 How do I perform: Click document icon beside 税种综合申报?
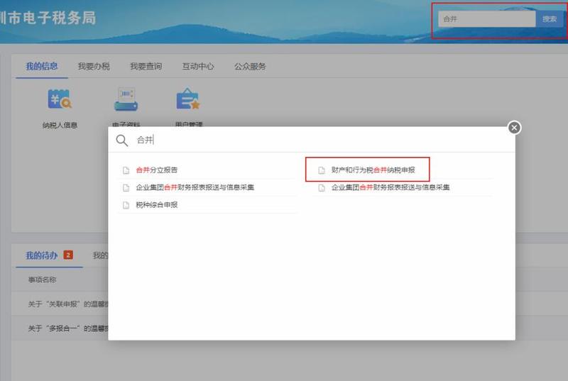pyautogui.click(x=126, y=205)
